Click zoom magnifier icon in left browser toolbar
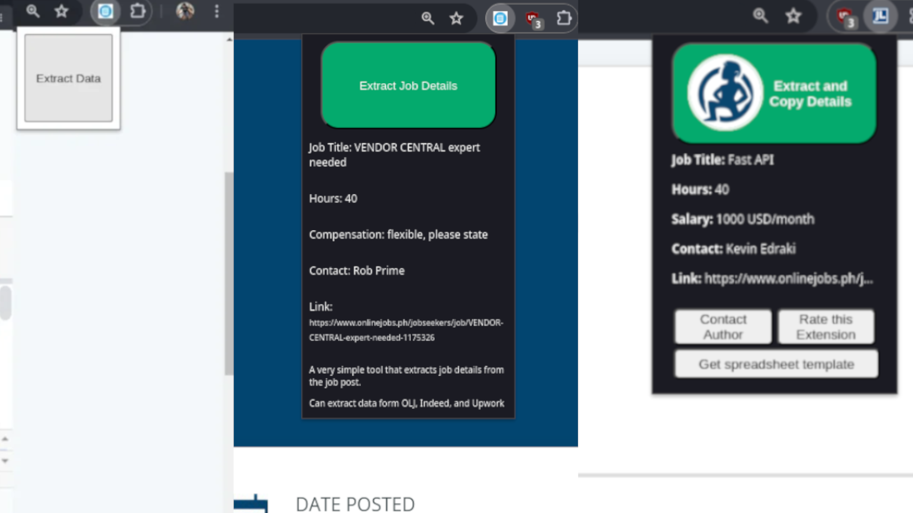Image resolution: width=913 pixels, height=513 pixels. (x=32, y=11)
